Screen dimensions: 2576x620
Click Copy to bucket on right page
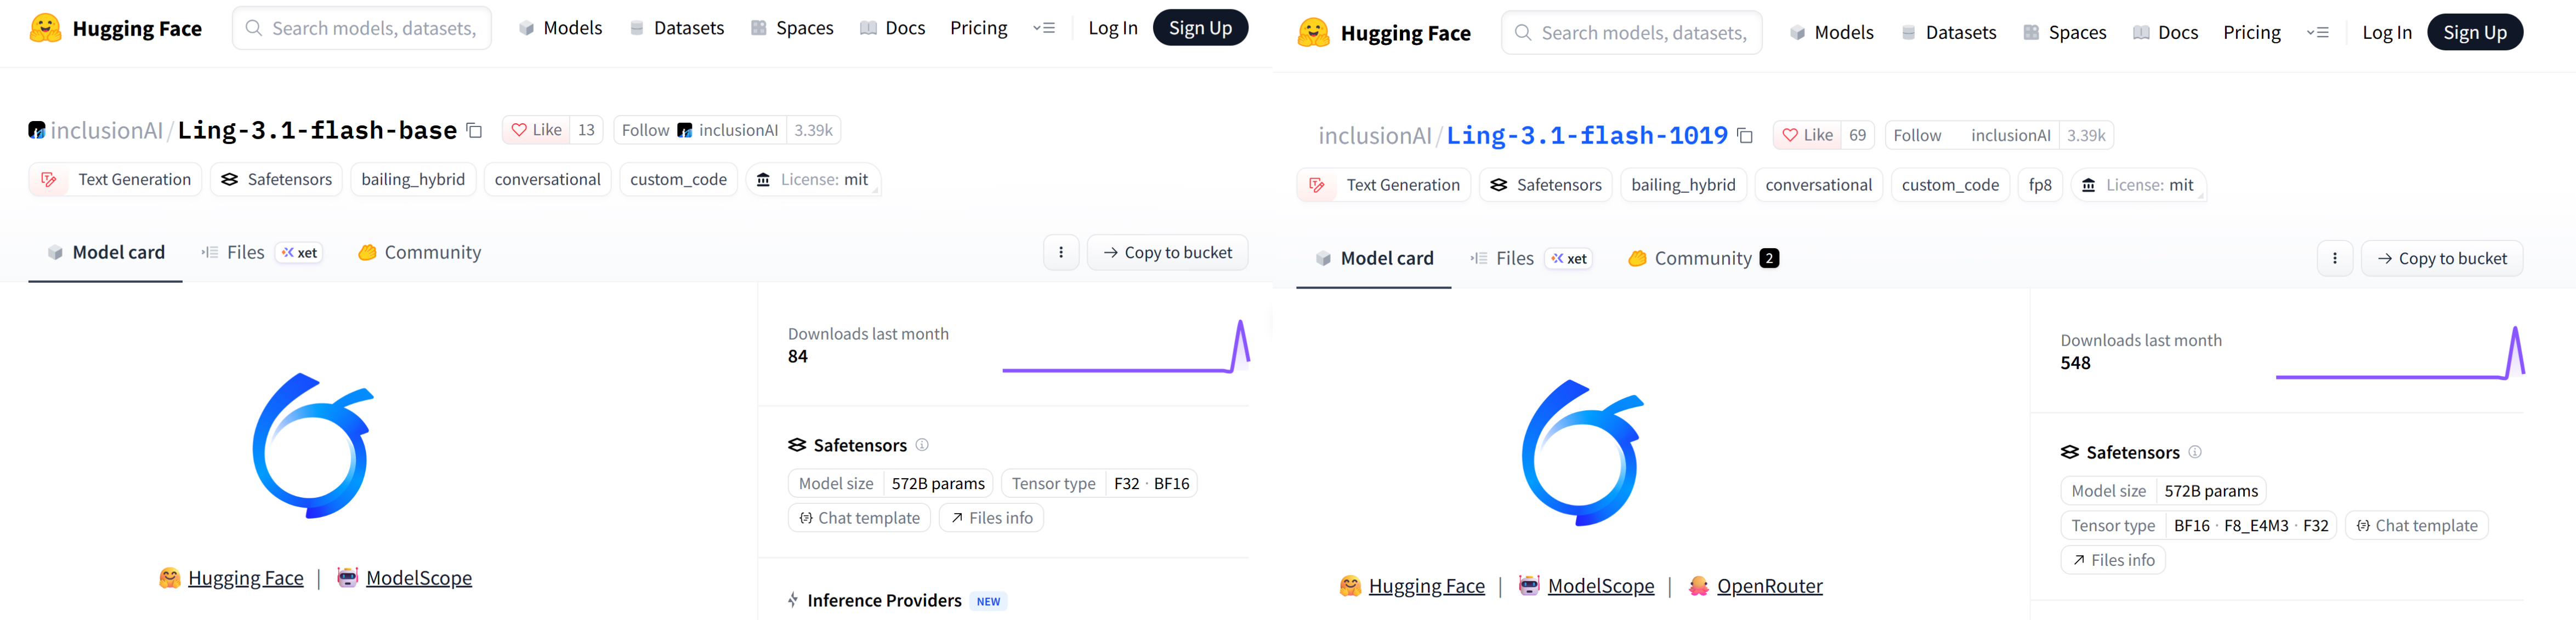click(x=2442, y=259)
